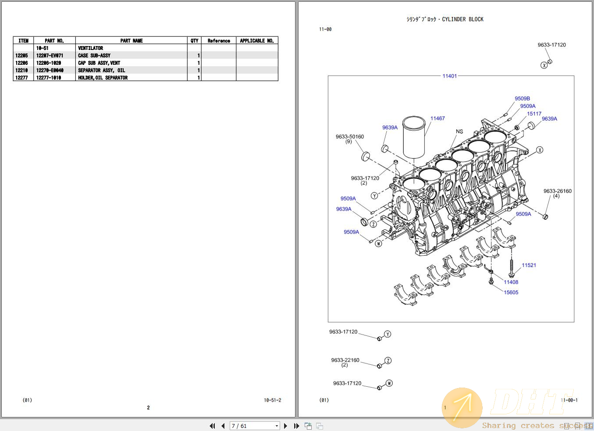594x431 pixels.
Task: Click the CASE SUB-ASSY part name
Action: coord(94,56)
